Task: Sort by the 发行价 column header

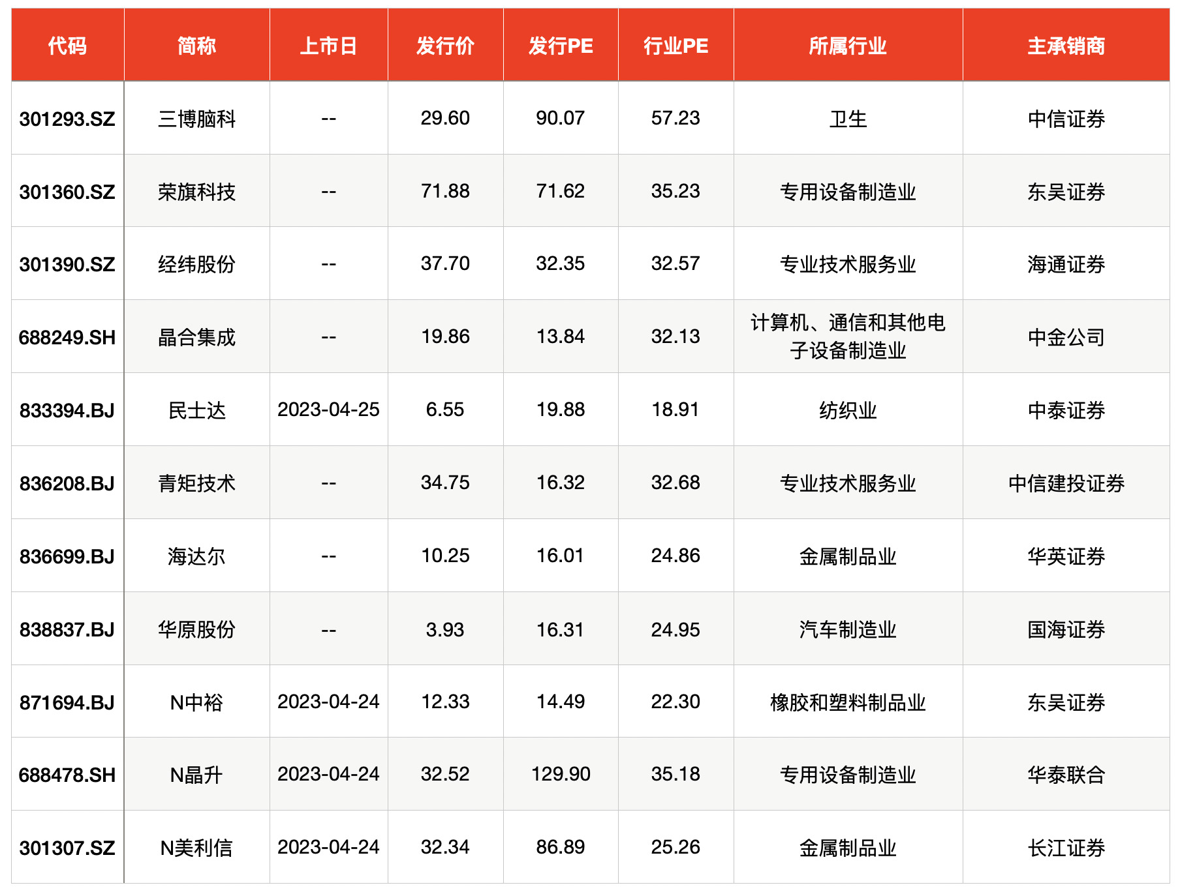Action: (445, 46)
